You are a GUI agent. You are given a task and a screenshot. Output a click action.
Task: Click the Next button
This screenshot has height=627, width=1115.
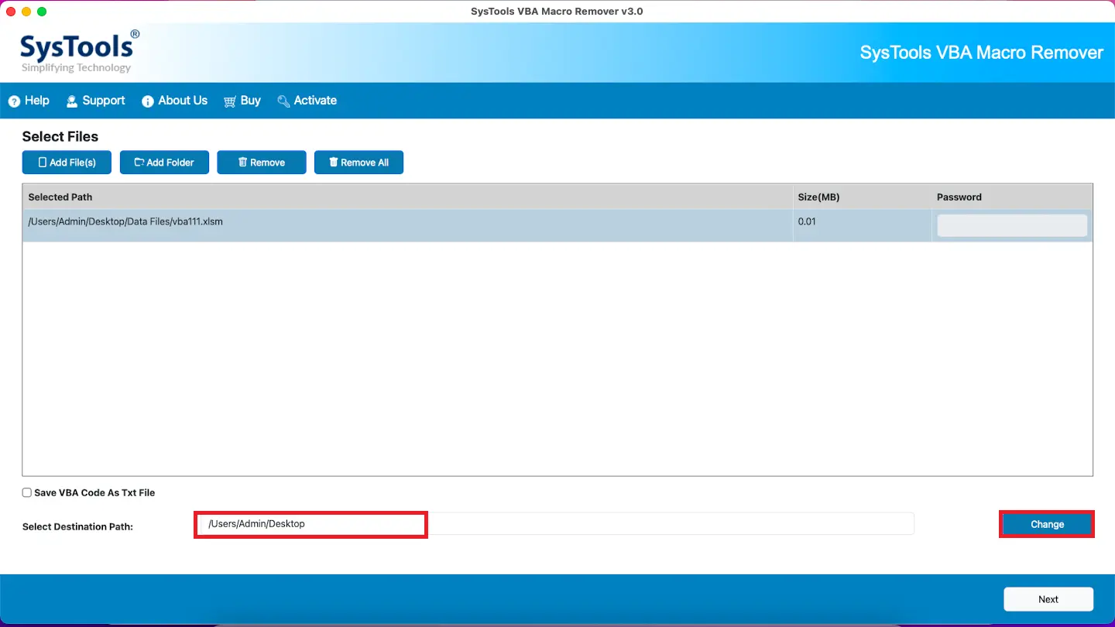pyautogui.click(x=1048, y=599)
